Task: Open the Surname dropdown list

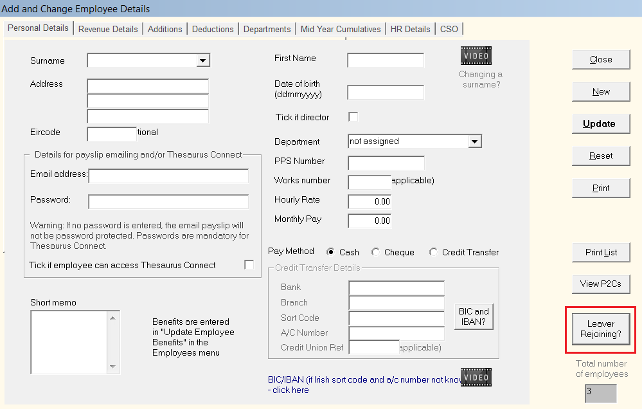Action: coord(202,60)
